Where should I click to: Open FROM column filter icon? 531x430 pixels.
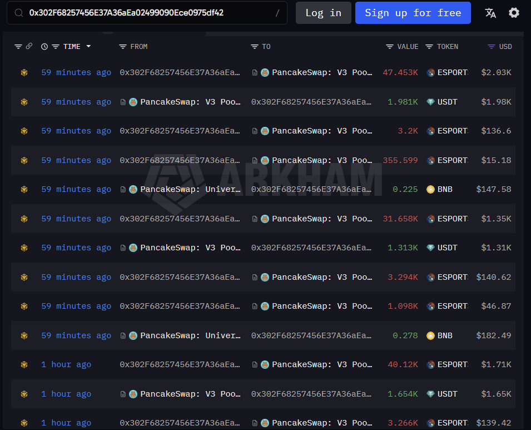pyautogui.click(x=122, y=46)
